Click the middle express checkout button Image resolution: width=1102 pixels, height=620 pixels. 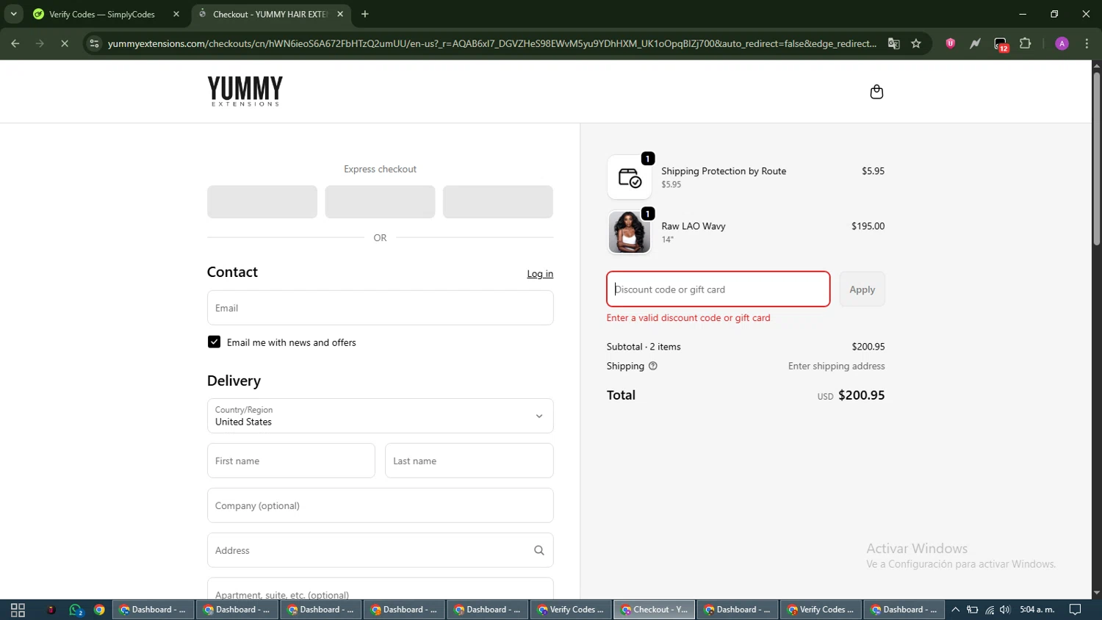[x=380, y=201]
